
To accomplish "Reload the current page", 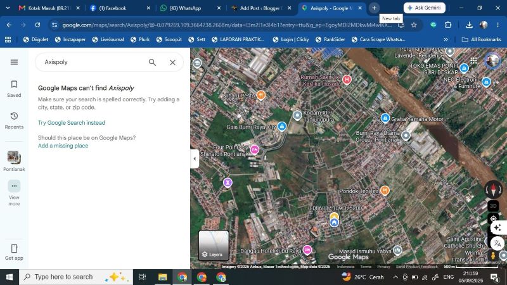I will pos(37,25).
